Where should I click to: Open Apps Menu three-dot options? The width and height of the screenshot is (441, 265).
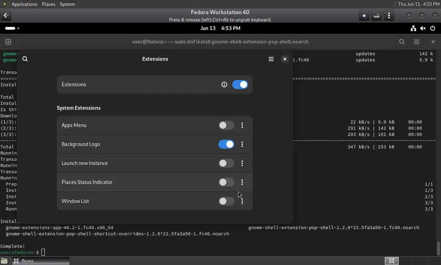coord(242,125)
